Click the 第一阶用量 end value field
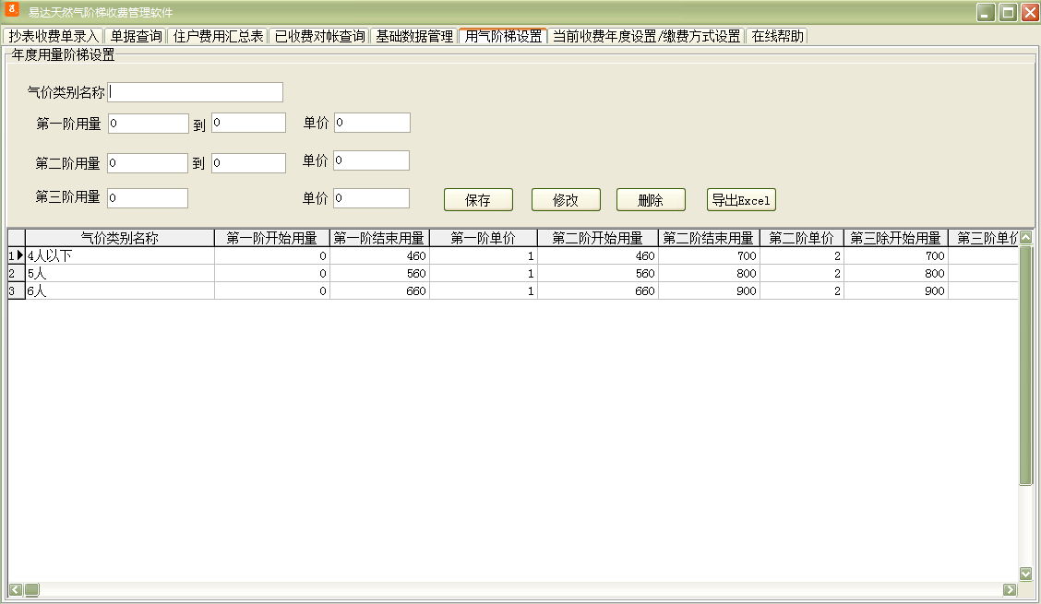The width and height of the screenshot is (1041, 604). [248, 123]
